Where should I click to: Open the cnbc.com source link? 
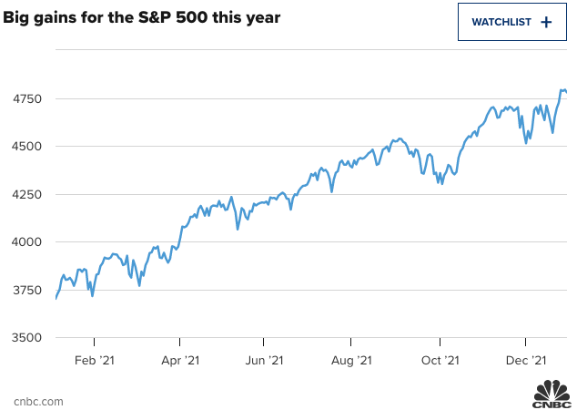(x=38, y=401)
